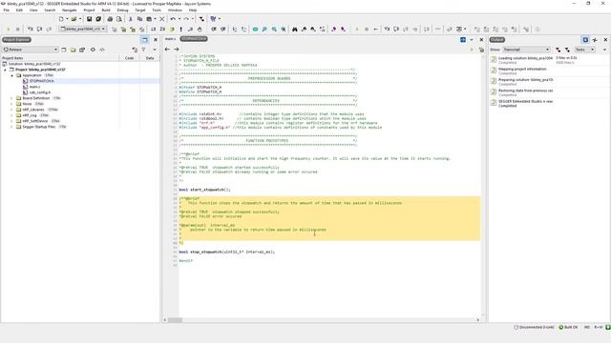Screen dimensions: 611x343
Task: Toggle the Output panel dock button
Action: 585,40
